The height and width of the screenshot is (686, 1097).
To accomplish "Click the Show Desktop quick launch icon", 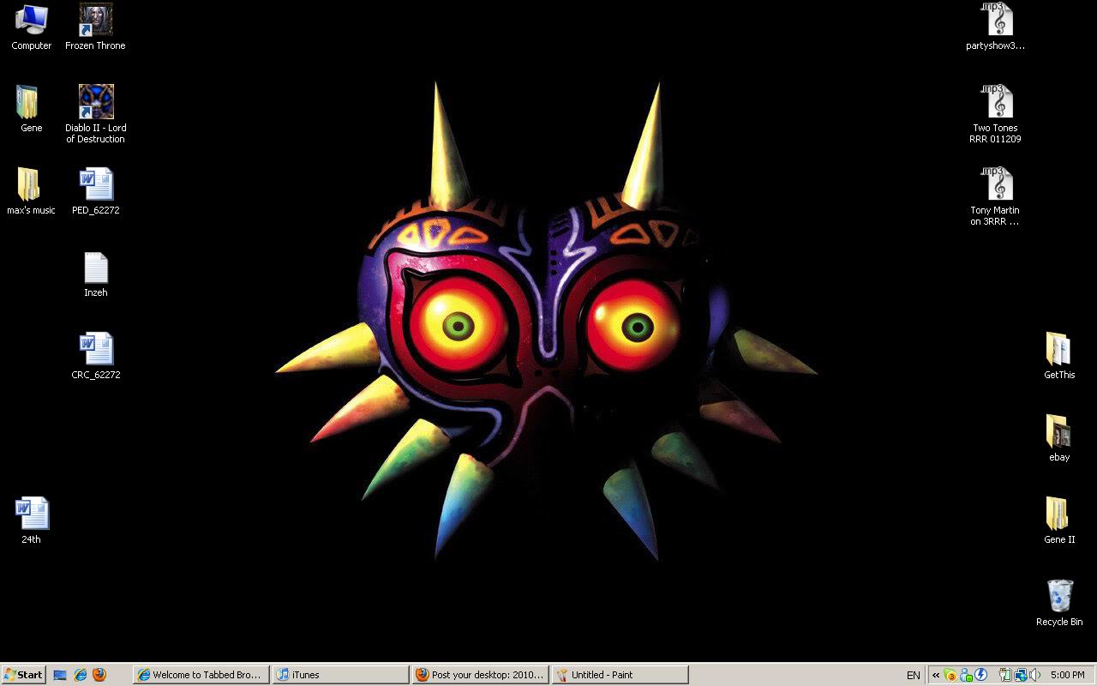I will [x=60, y=675].
